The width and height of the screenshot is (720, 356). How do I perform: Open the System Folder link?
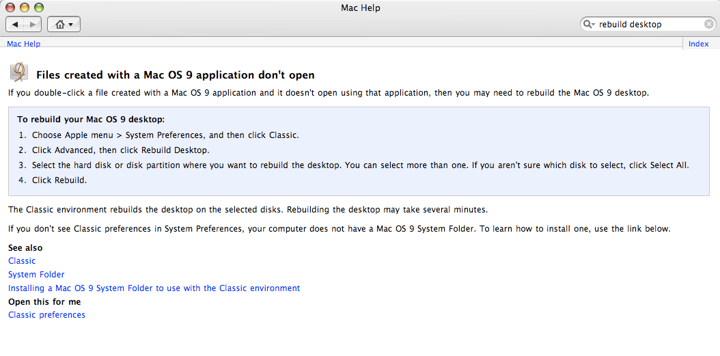[36, 275]
